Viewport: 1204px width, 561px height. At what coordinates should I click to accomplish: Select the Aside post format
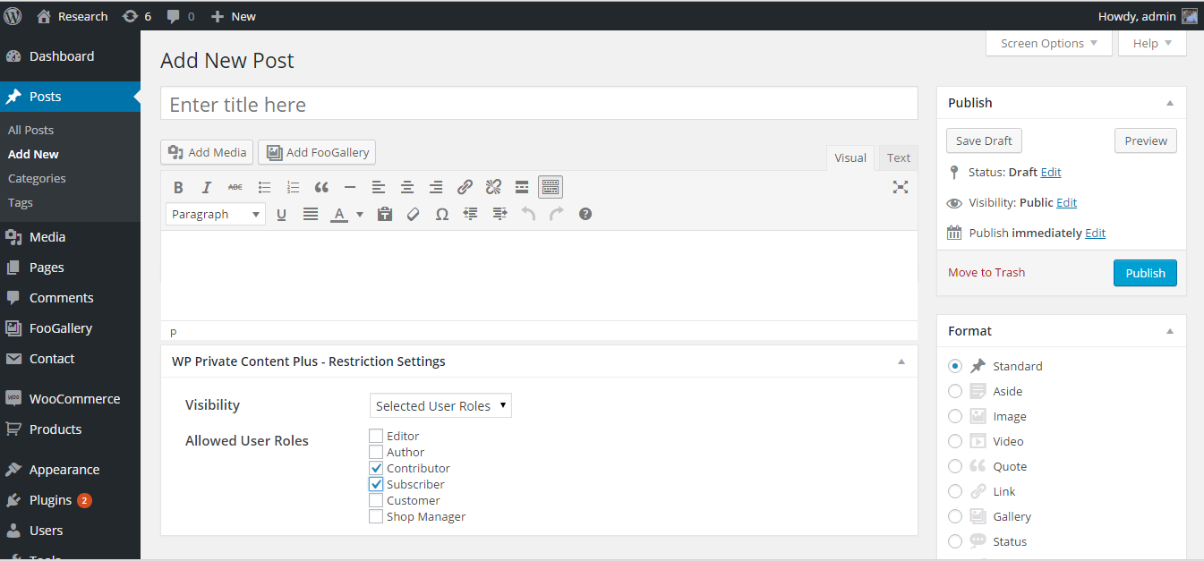pos(955,391)
